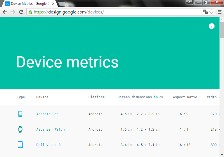Reload the page

[21, 12]
